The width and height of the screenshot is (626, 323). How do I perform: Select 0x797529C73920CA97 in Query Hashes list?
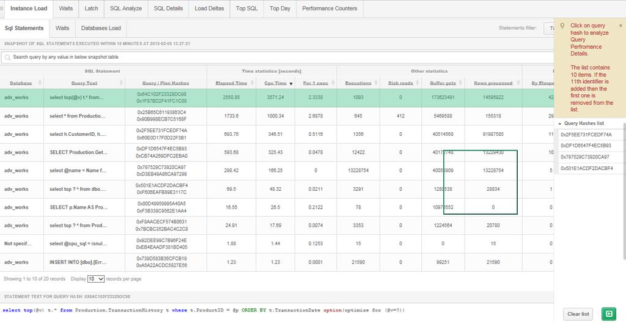(x=586, y=157)
